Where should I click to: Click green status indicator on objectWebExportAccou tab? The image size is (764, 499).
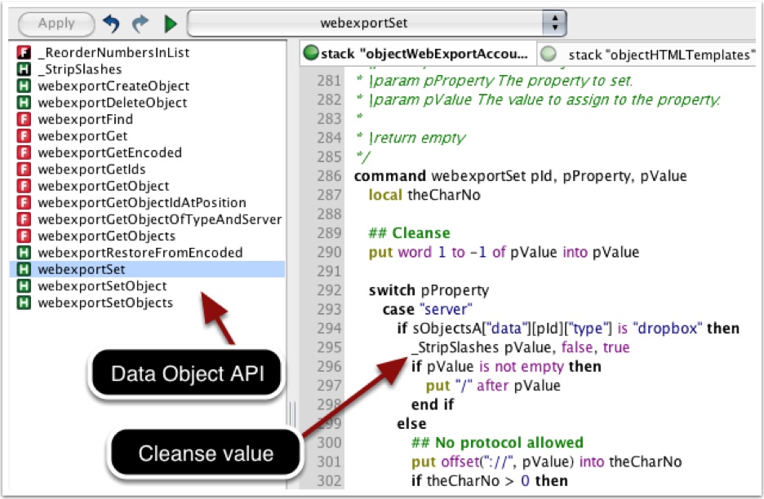[311, 52]
